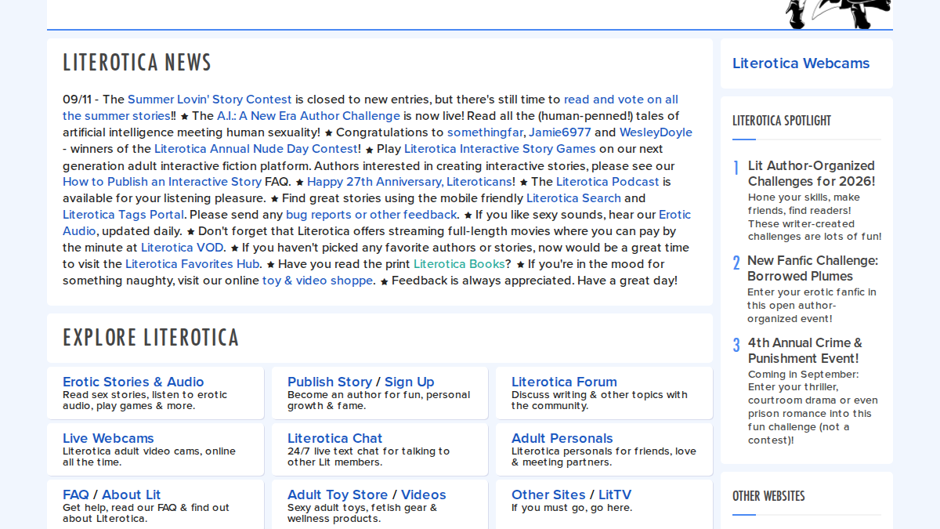Click 'If you must go, go here' text

pyautogui.click(x=572, y=508)
